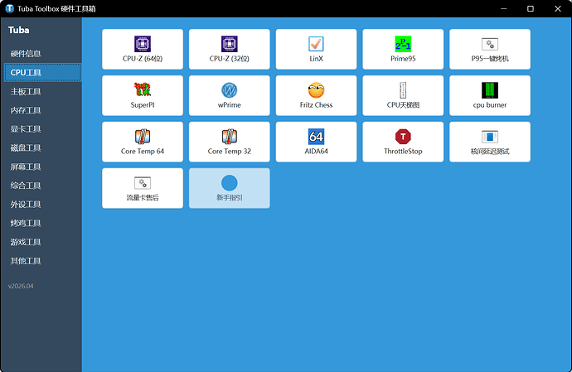Image resolution: width=572 pixels, height=372 pixels.
Task: Switch to 显卡工具 category
Action: [x=42, y=128]
